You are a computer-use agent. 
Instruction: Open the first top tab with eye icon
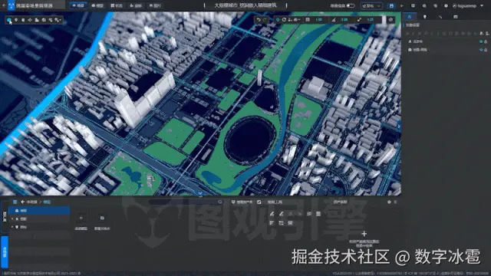coord(78,5)
